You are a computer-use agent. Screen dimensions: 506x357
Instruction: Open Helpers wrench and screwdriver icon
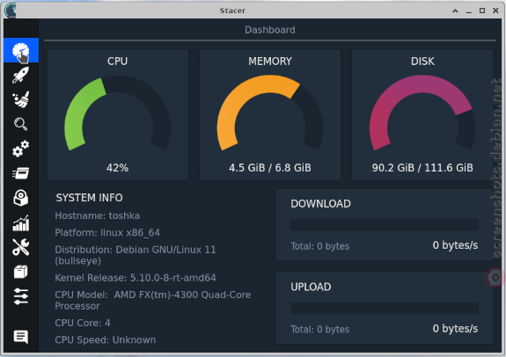click(21, 247)
